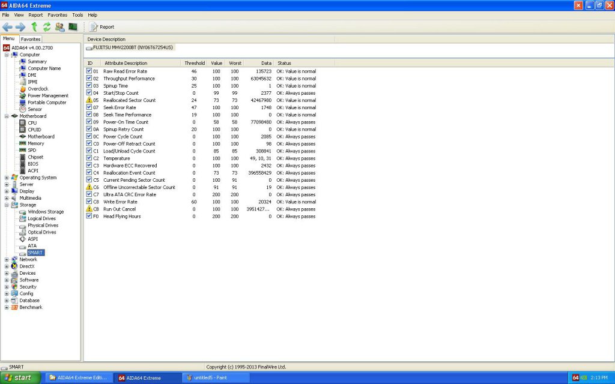
Task: Open the ASPI tree item
Action: click(32, 239)
